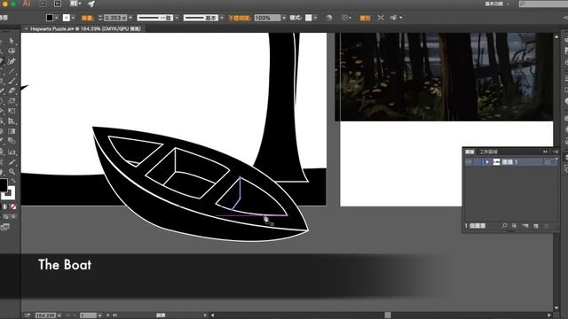The width and height of the screenshot is (568, 319).
Task: Create new sublayer in Layers panel
Action: 525,226
